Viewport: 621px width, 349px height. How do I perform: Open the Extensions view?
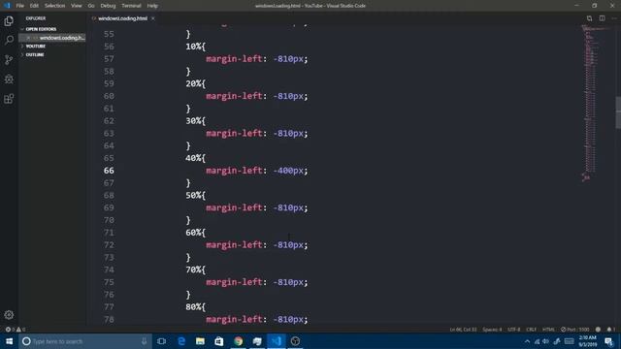coord(9,99)
